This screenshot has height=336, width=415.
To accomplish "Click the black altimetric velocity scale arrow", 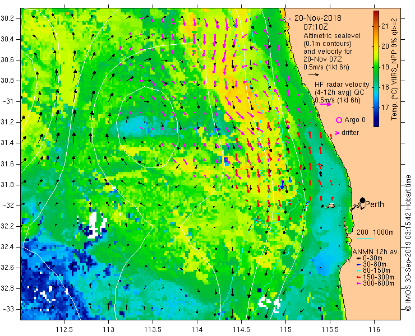I will [x=314, y=75].
